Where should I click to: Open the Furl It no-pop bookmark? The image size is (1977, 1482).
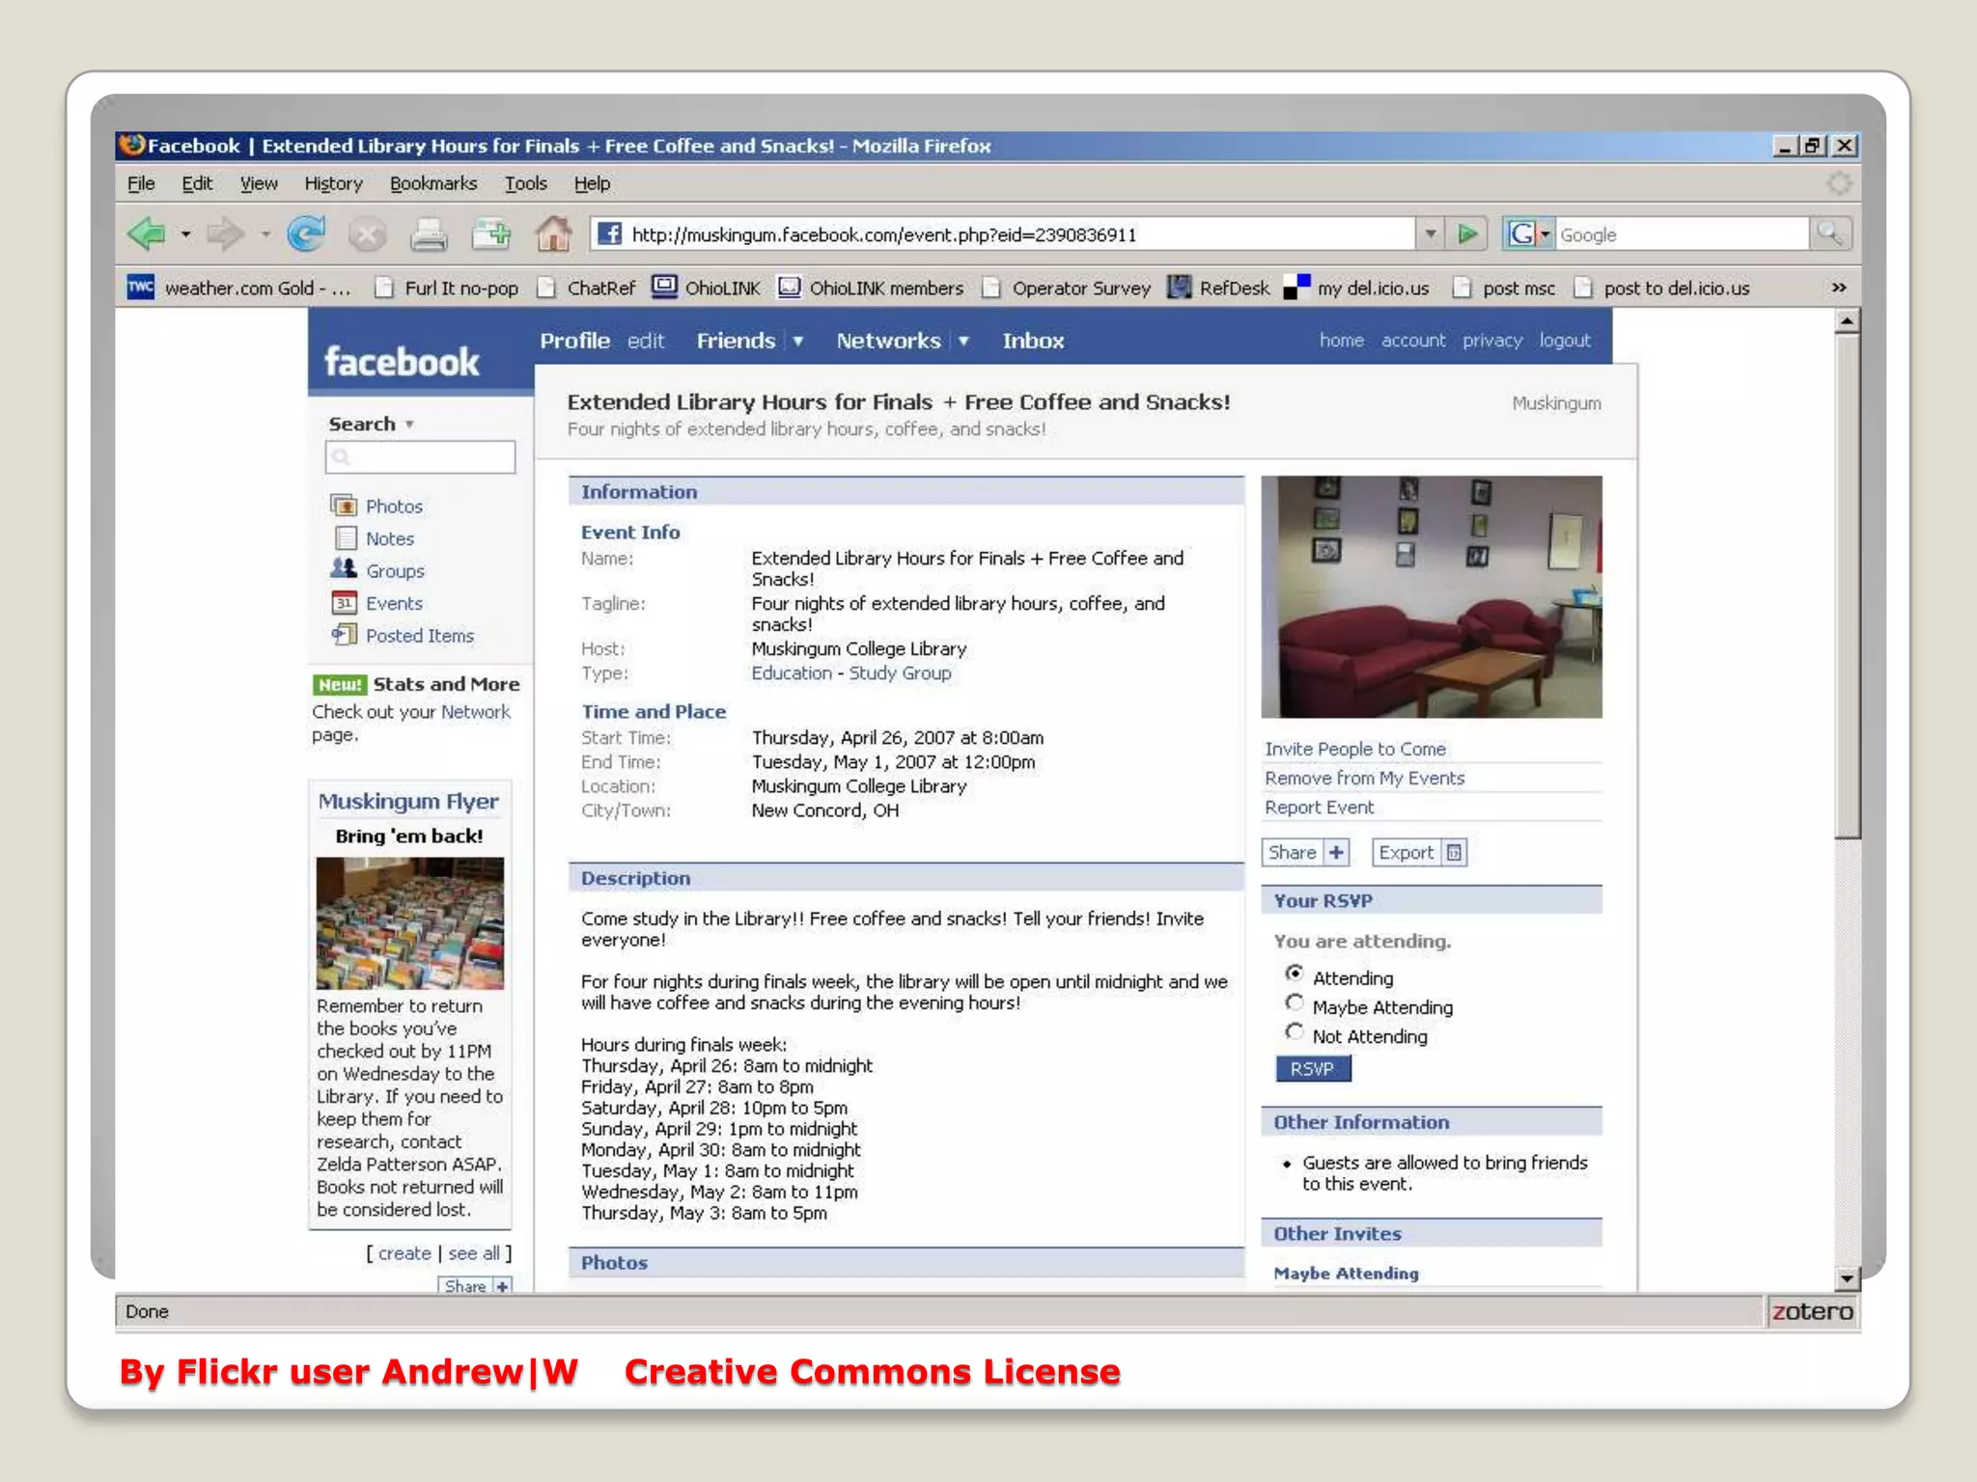point(447,288)
